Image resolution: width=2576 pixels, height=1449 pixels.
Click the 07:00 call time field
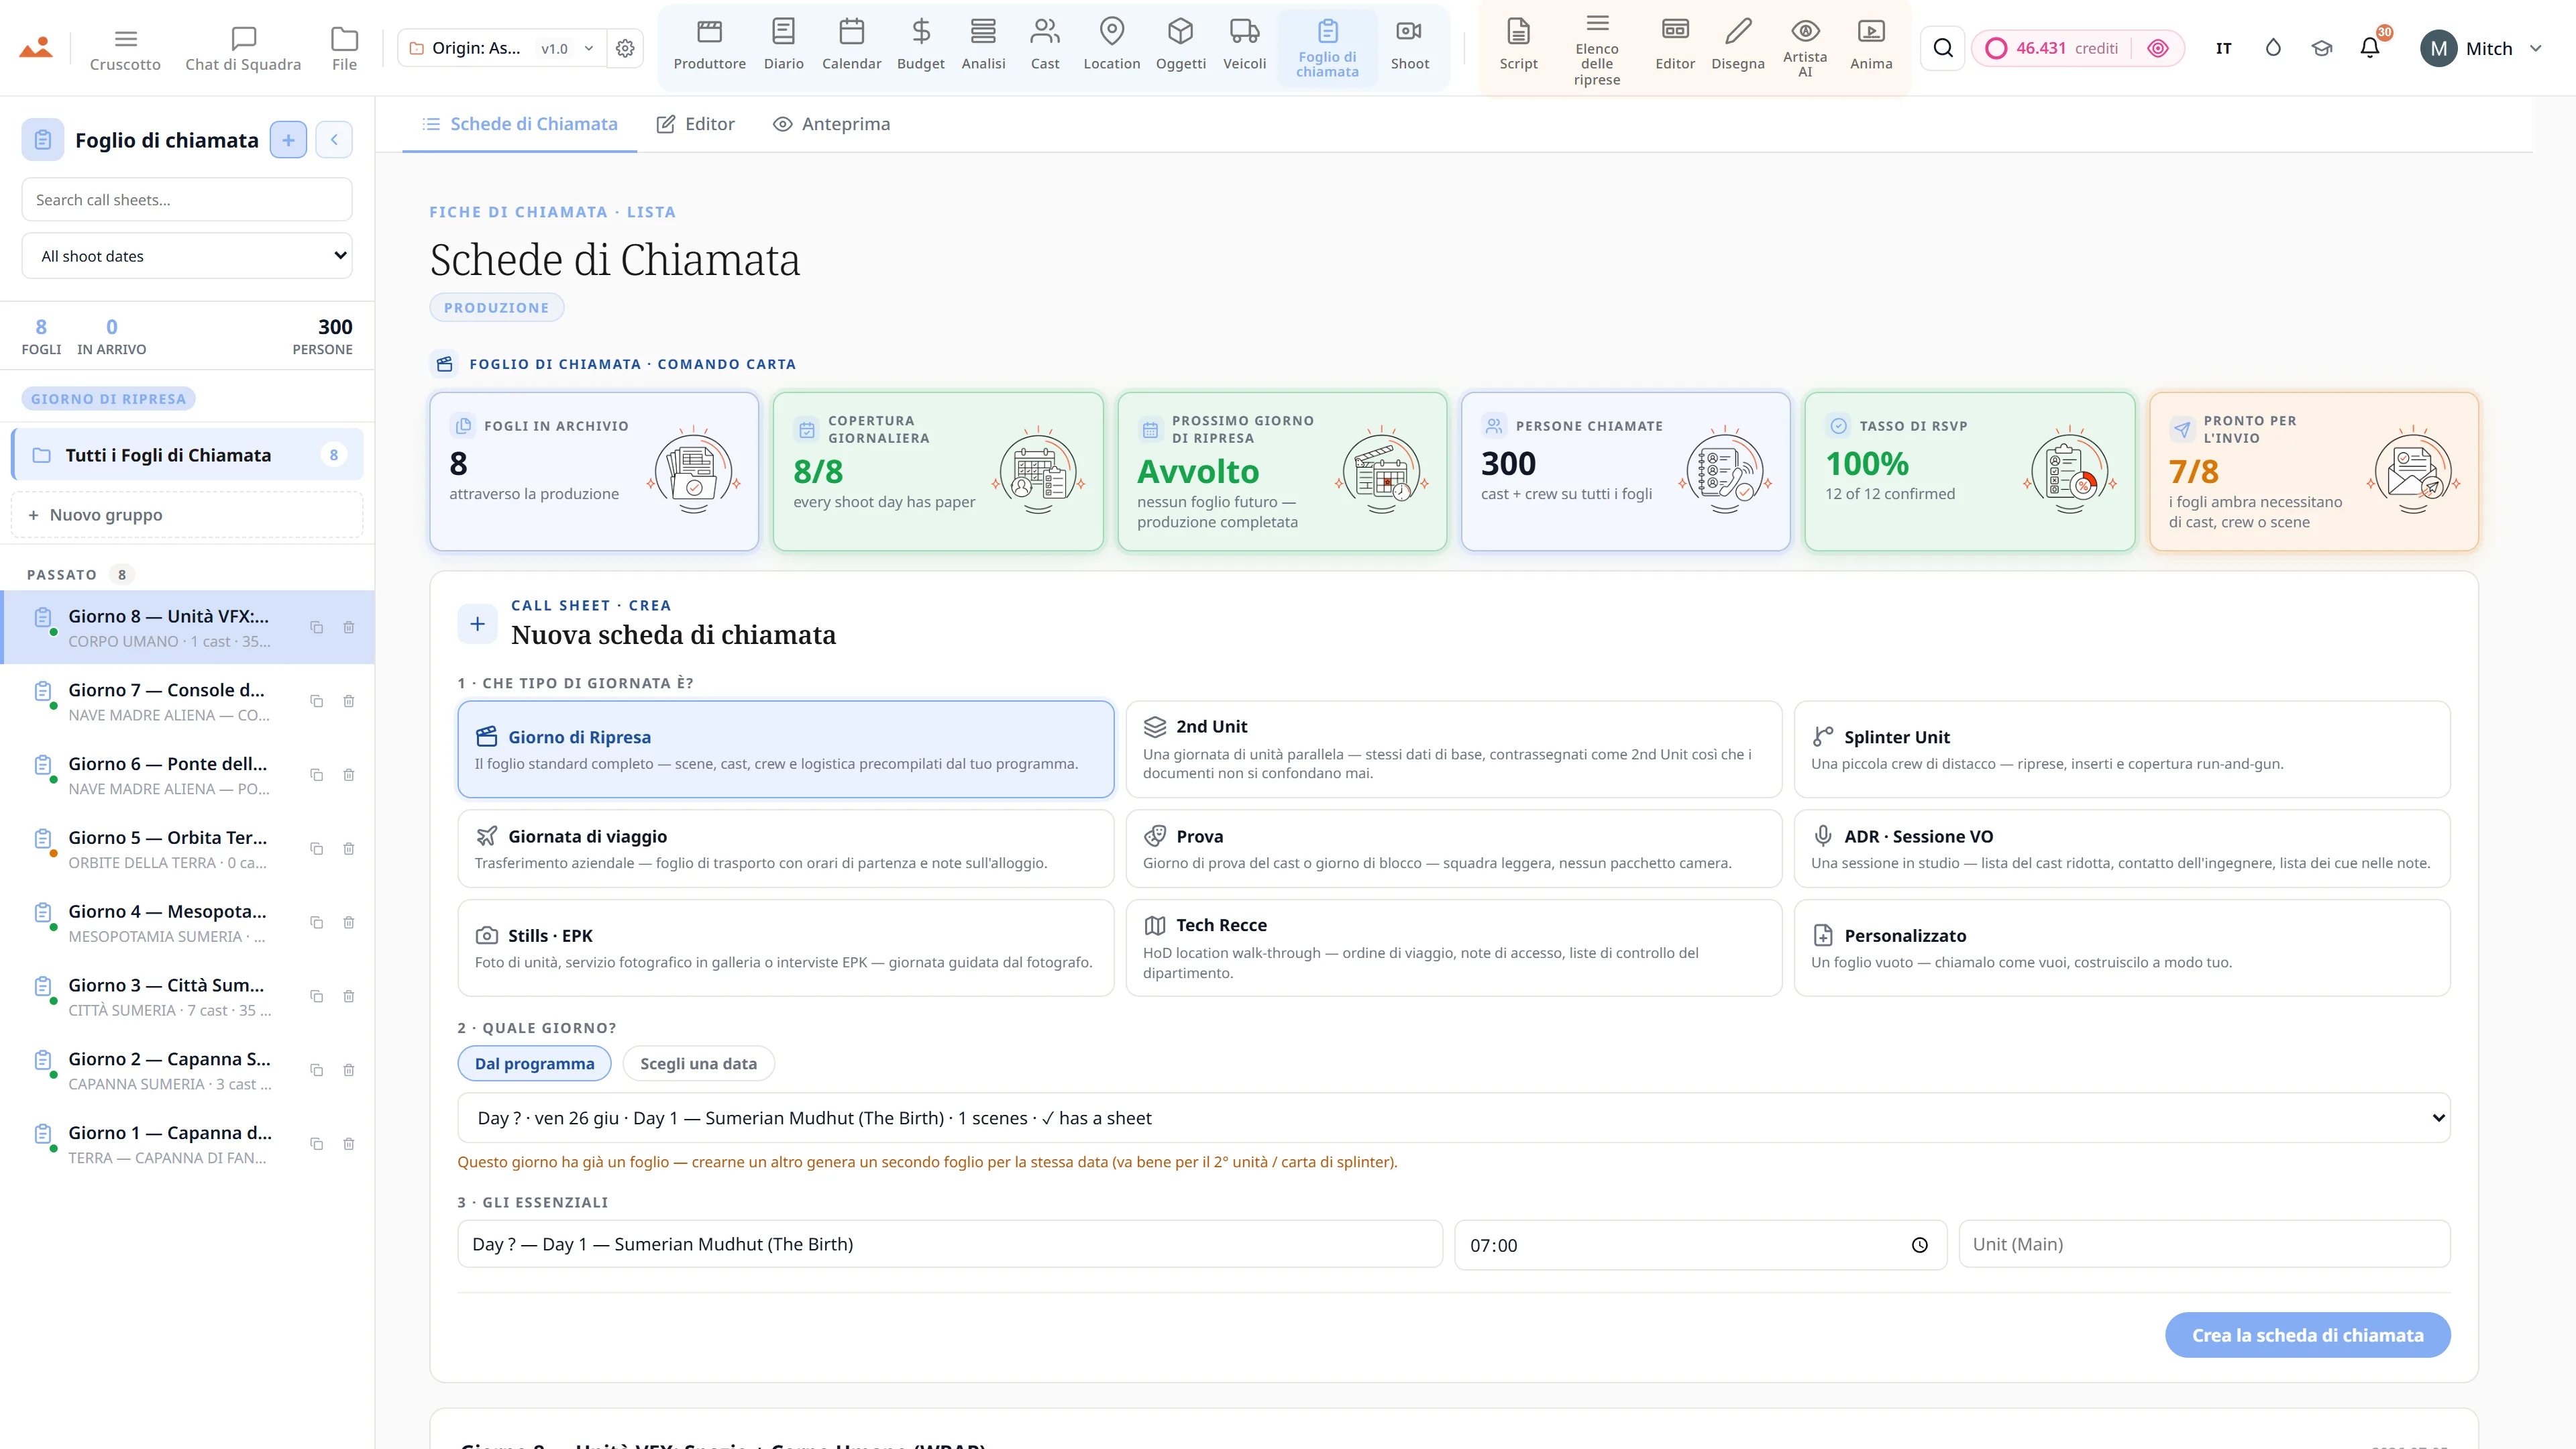click(x=1700, y=1245)
